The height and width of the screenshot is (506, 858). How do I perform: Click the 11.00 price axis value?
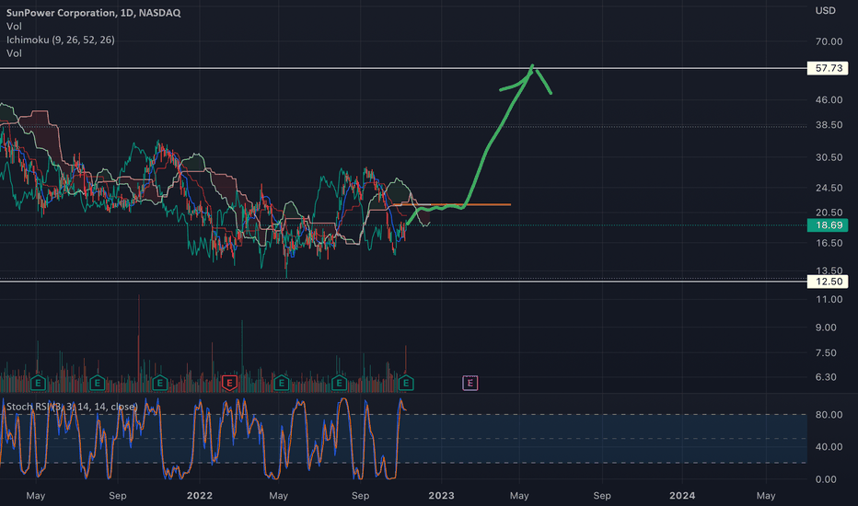pos(829,299)
